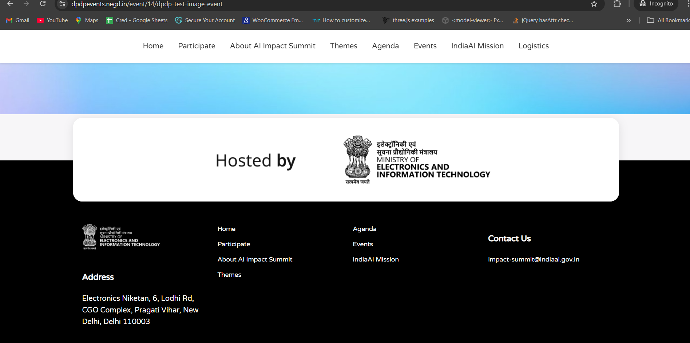Open Agenda in top navigation
Image resolution: width=690 pixels, height=343 pixels.
click(x=385, y=46)
